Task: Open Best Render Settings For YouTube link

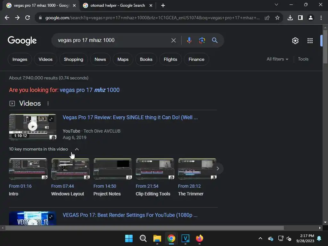Action: 130,215
